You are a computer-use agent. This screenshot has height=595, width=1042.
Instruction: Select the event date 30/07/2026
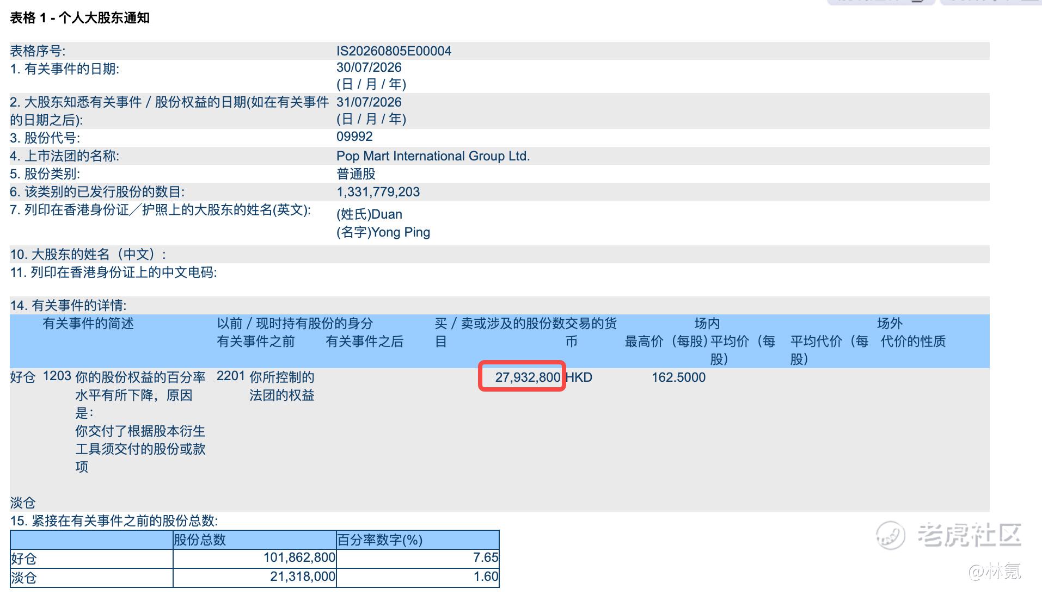point(369,67)
